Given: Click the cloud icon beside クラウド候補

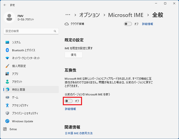Looking at the screenshot, I should [67, 24].
